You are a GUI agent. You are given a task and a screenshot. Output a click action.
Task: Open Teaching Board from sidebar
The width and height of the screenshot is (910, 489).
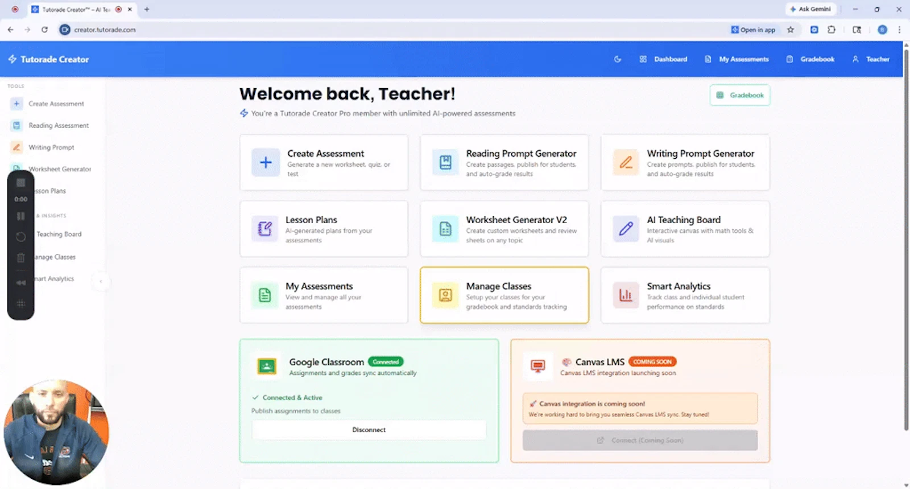coord(59,234)
